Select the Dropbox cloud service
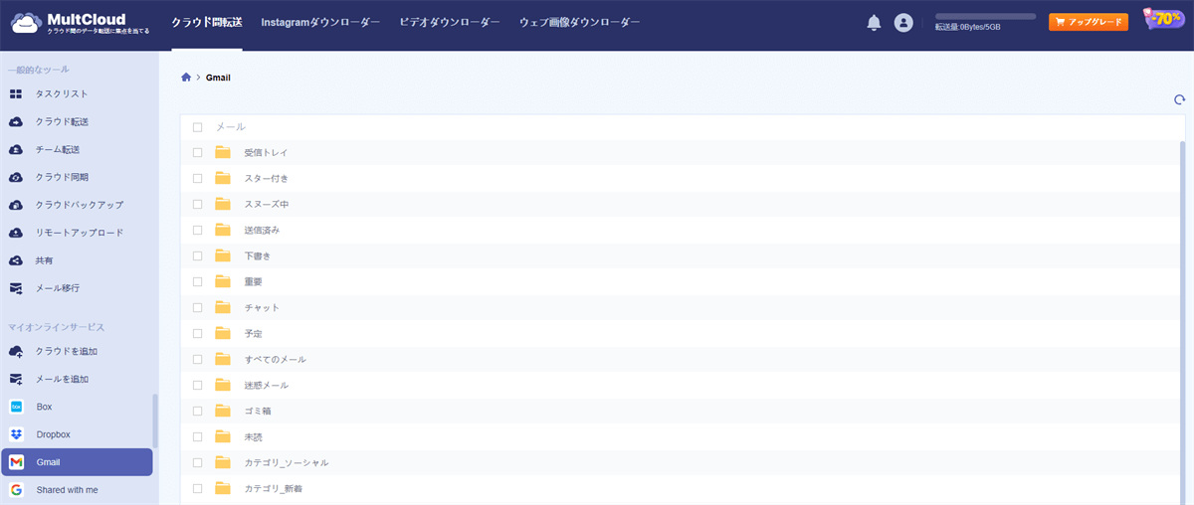Screen dimensions: 1194x505 (77, 434)
